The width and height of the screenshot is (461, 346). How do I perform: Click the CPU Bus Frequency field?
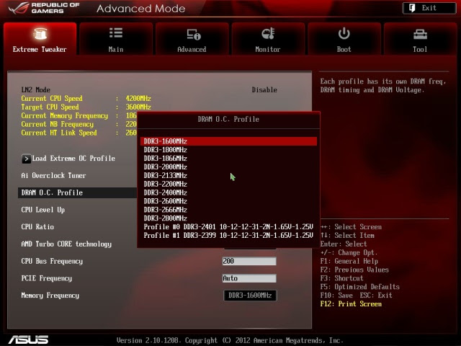click(249, 261)
